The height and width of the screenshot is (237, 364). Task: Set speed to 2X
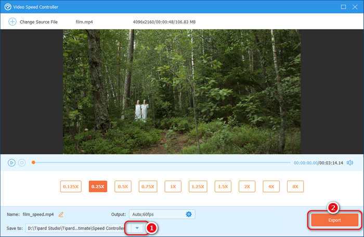click(x=247, y=187)
